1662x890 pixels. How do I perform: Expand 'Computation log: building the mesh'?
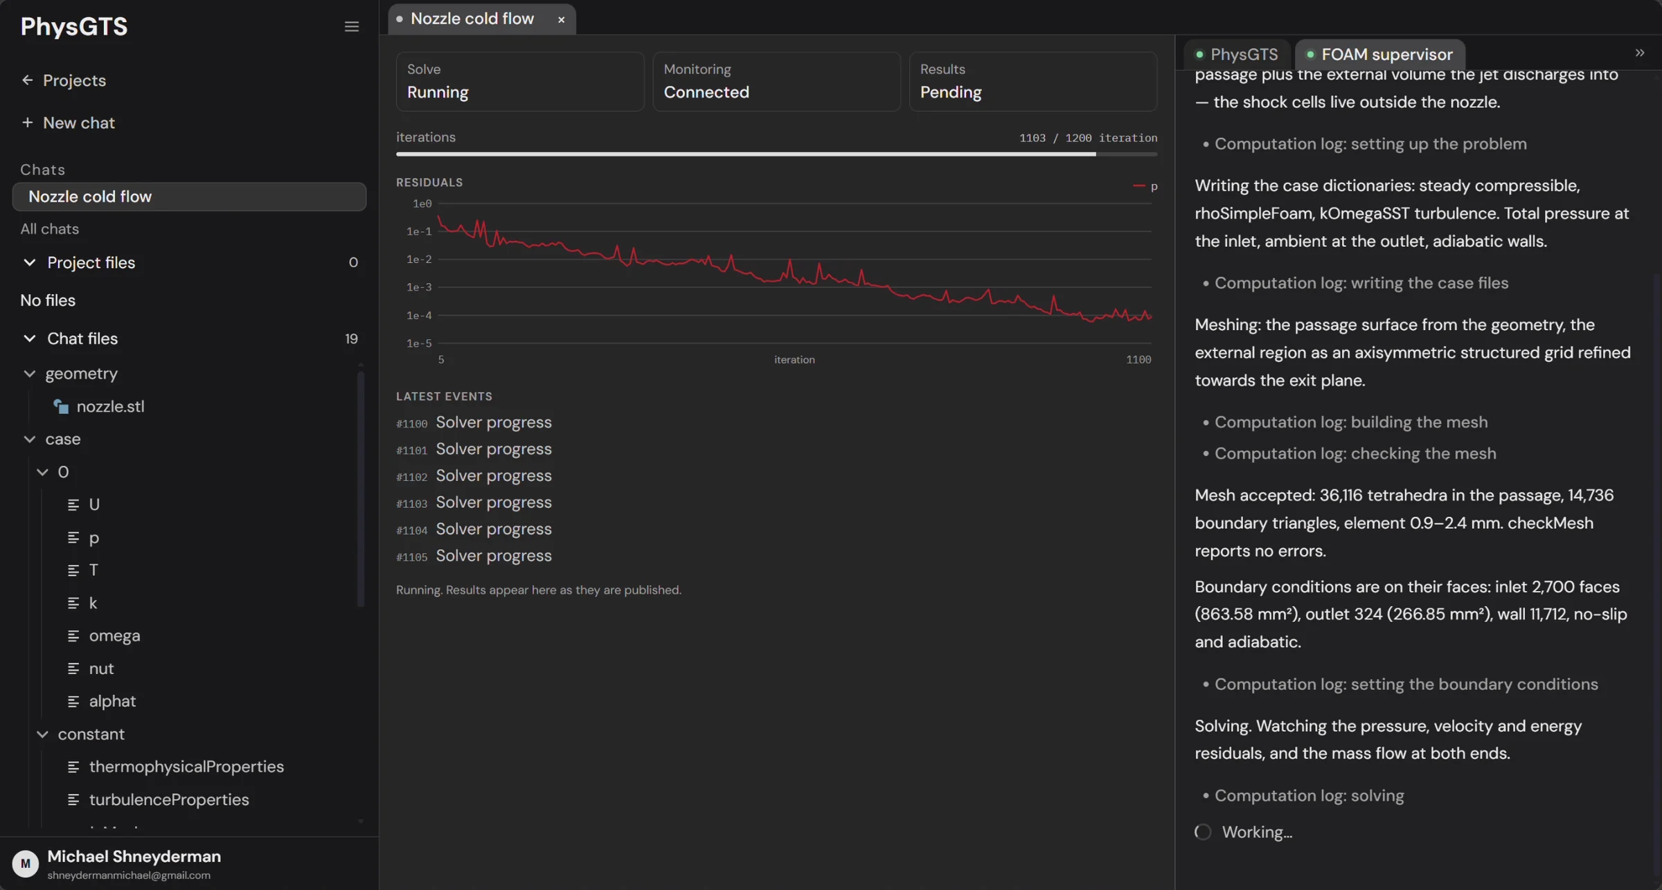[x=1350, y=422]
